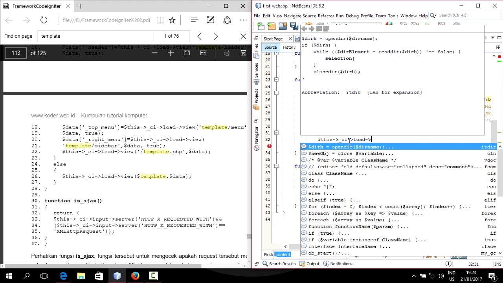This screenshot has height=283, width=503.
Task: Refresh the page in Edge browser
Action: pos(44,20)
